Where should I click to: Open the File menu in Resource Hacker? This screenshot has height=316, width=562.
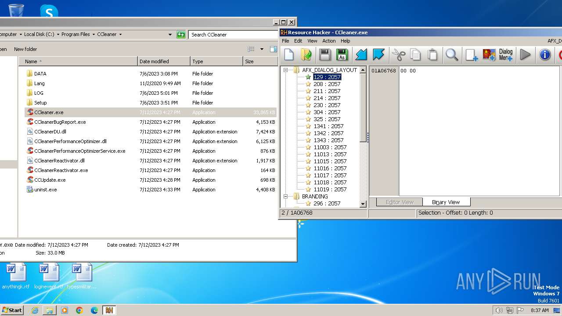[285, 41]
